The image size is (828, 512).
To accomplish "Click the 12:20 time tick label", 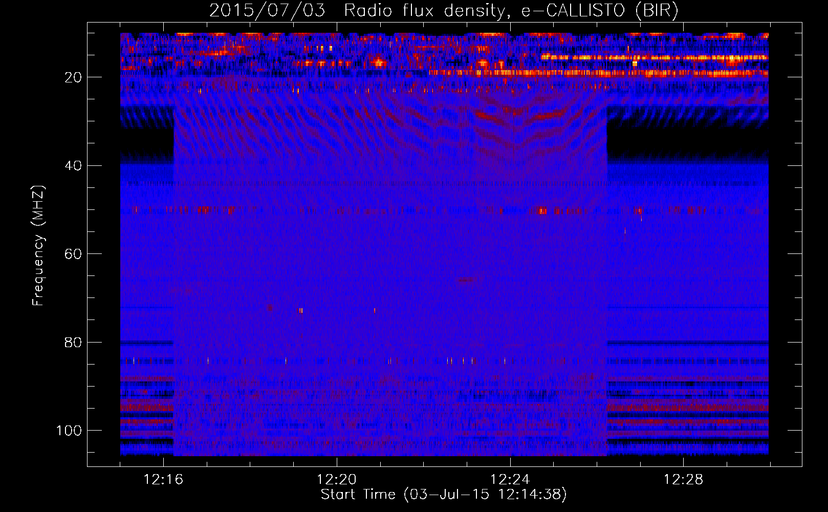I will point(337,480).
